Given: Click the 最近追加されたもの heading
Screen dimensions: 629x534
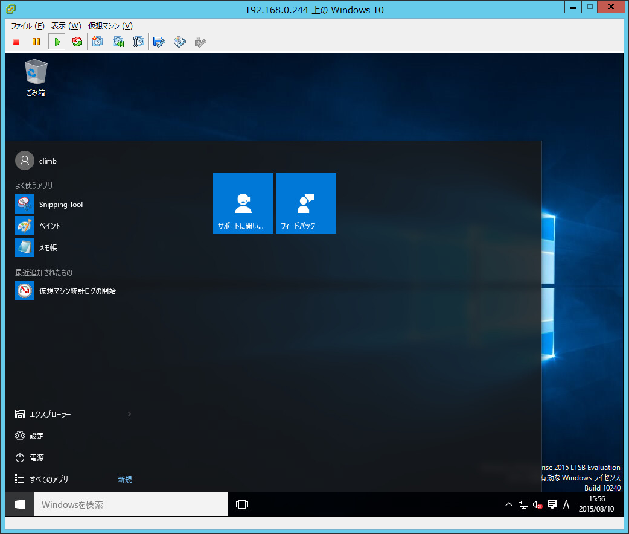Looking at the screenshot, I should [x=43, y=272].
